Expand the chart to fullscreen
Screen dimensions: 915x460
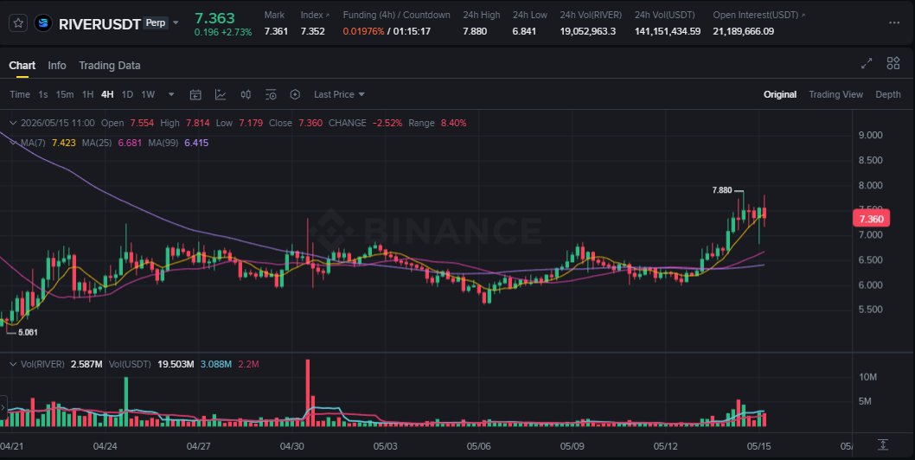(x=867, y=64)
